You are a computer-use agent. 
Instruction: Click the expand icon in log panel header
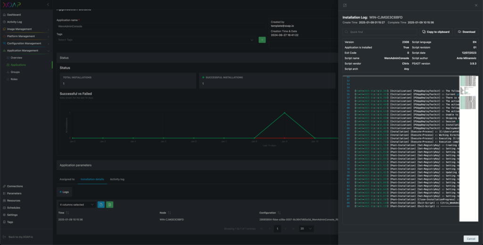[345, 5]
